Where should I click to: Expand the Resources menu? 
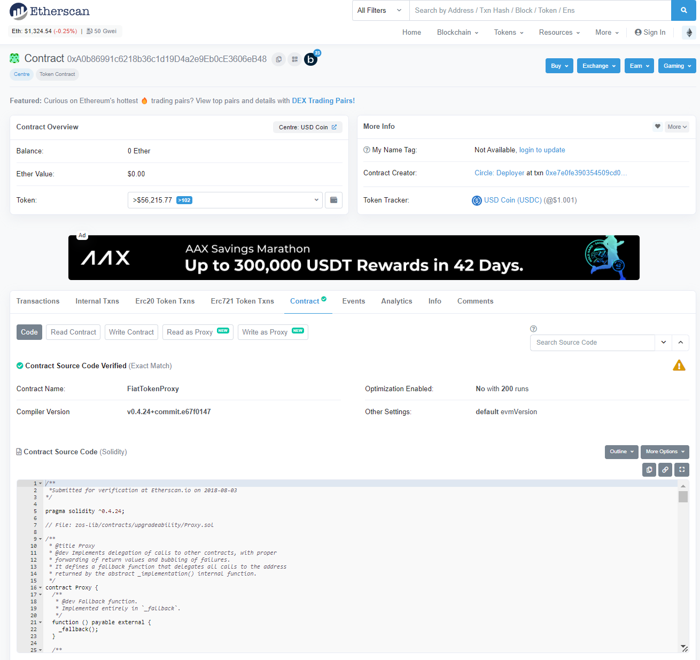[x=559, y=33]
